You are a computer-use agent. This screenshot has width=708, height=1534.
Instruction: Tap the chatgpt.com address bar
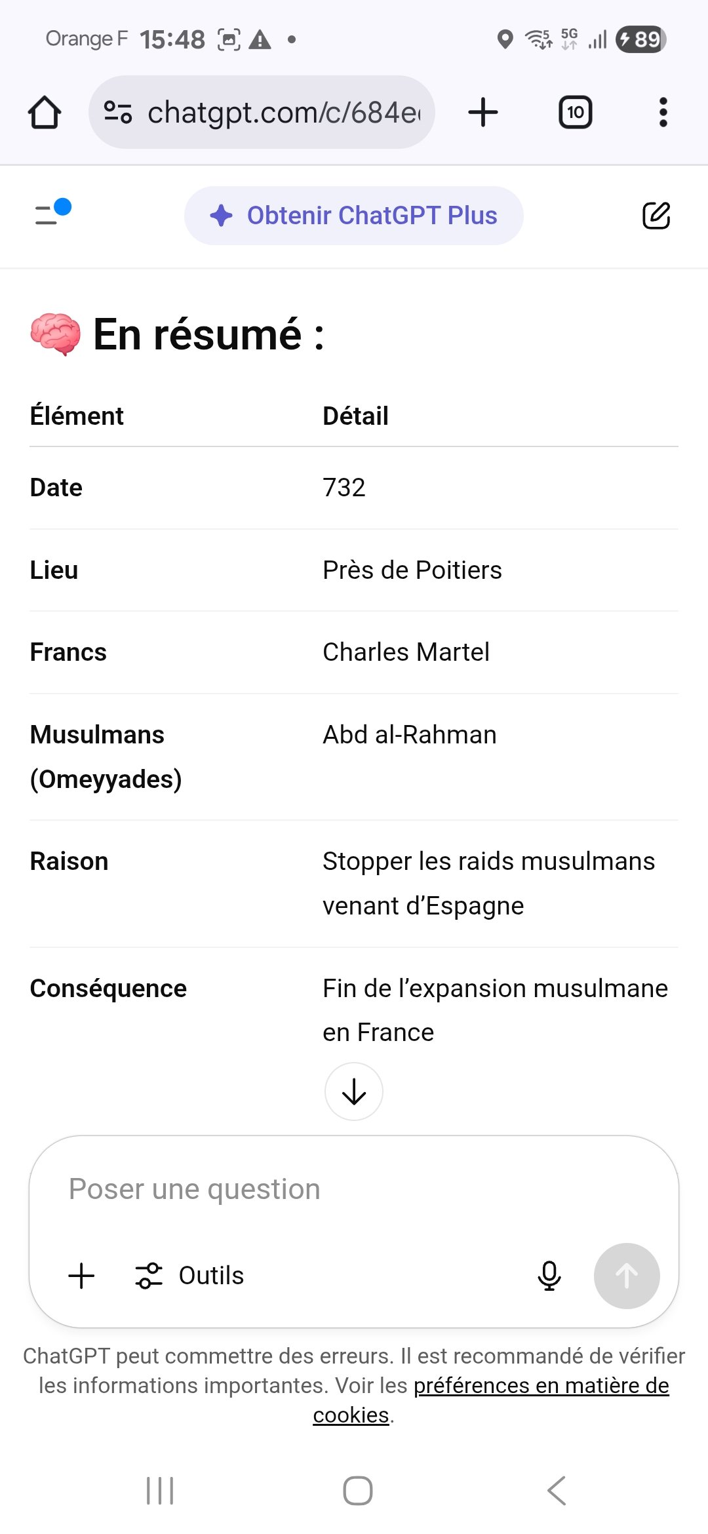click(282, 112)
